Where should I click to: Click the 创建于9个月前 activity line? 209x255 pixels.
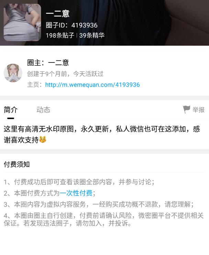pyautogui.click(x=65, y=74)
